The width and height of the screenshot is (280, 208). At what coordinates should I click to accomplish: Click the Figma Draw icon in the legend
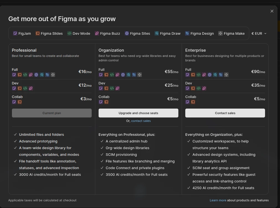pos(157,34)
